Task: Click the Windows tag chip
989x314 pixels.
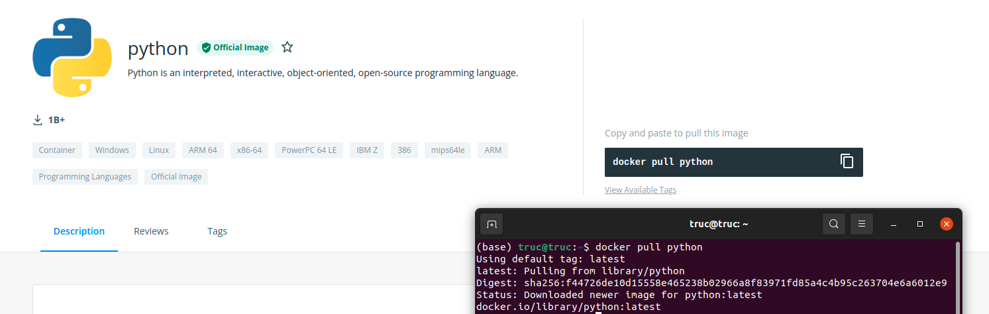Action: point(112,150)
